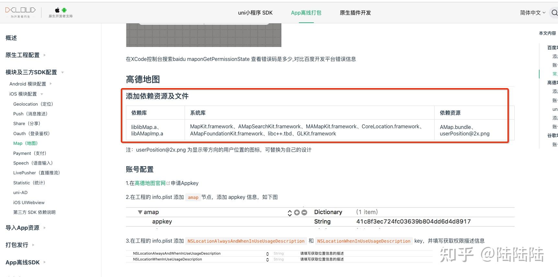Click the NSLocation plist screenshot image
The width and height of the screenshot is (558, 277).
click(x=279, y=256)
